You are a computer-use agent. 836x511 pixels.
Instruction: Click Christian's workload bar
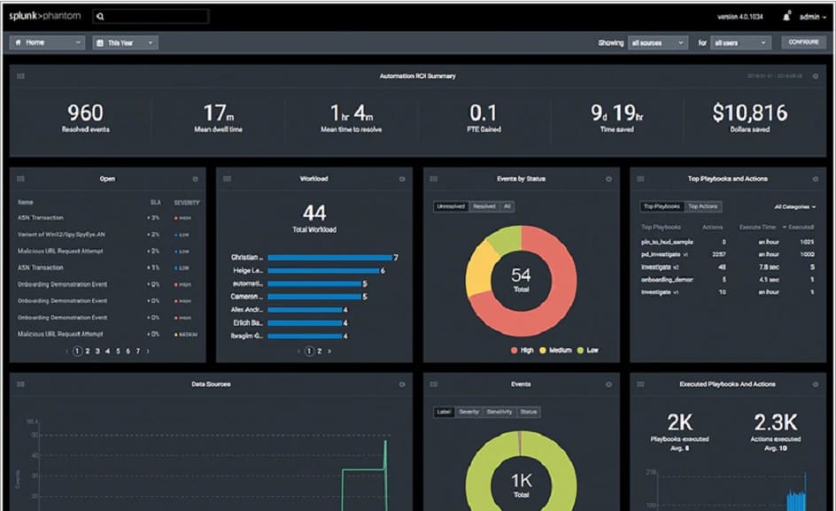329,258
